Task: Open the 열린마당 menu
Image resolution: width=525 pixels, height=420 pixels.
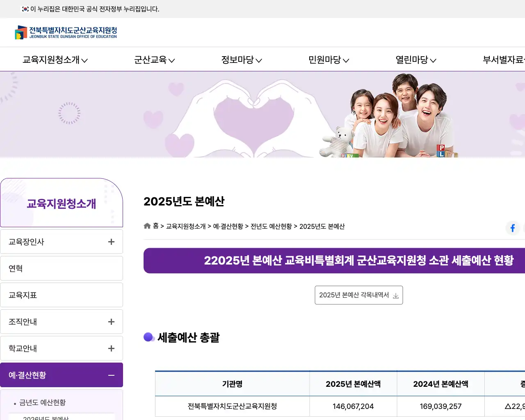Action: tap(415, 60)
